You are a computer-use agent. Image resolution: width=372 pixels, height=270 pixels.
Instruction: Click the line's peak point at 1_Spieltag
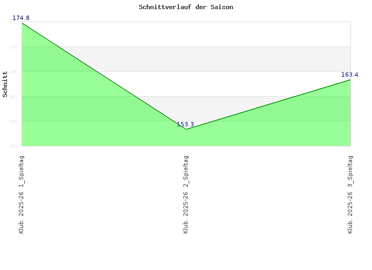tap(22, 23)
